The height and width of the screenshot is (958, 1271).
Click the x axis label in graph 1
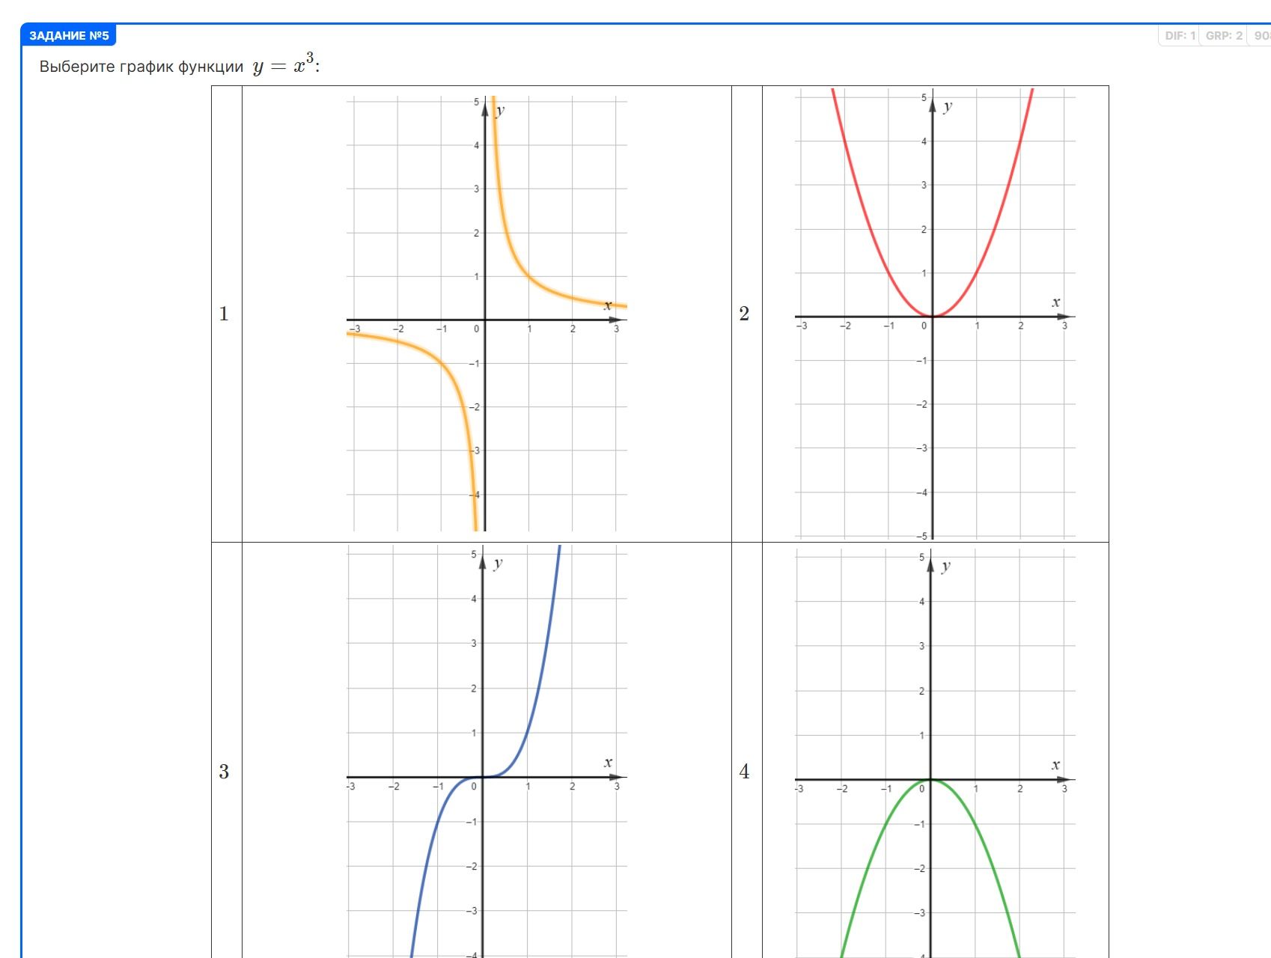pos(608,305)
